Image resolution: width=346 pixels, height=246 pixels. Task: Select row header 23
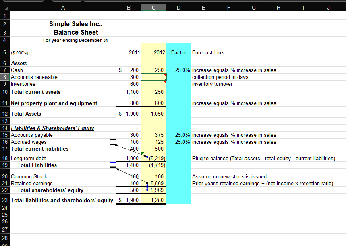coord(4,200)
